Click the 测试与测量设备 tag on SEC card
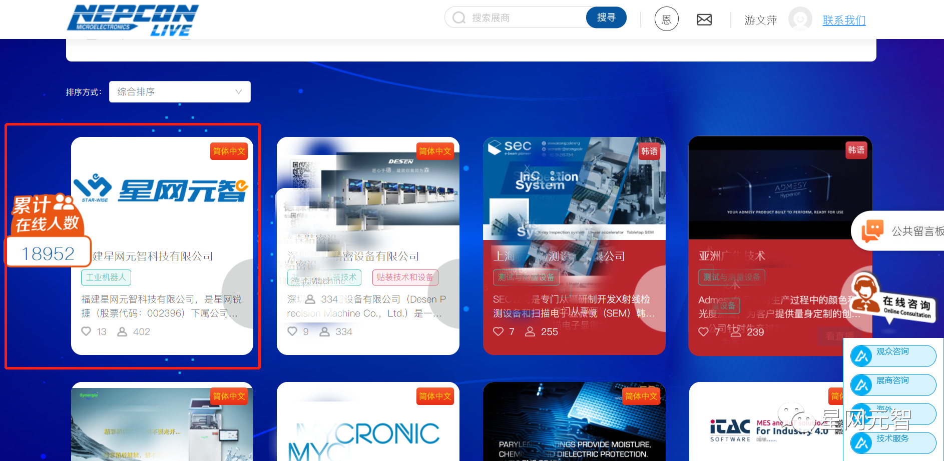944x461 pixels. [x=526, y=277]
